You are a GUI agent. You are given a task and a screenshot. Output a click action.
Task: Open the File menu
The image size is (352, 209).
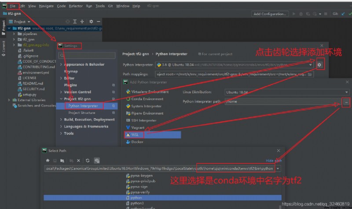tap(13, 6)
